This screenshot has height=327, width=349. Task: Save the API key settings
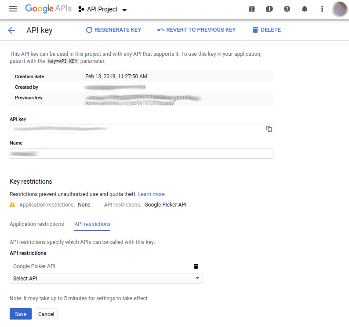[20, 314]
